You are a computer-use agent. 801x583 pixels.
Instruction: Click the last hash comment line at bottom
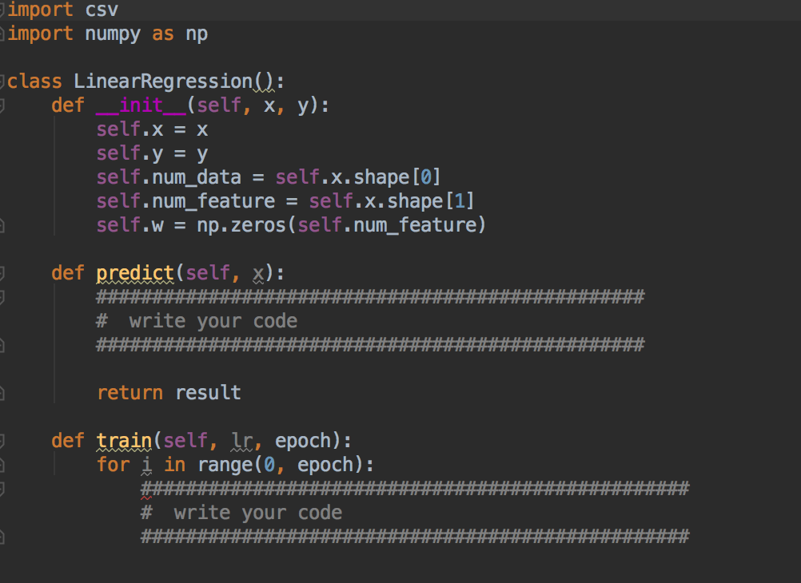(415, 537)
